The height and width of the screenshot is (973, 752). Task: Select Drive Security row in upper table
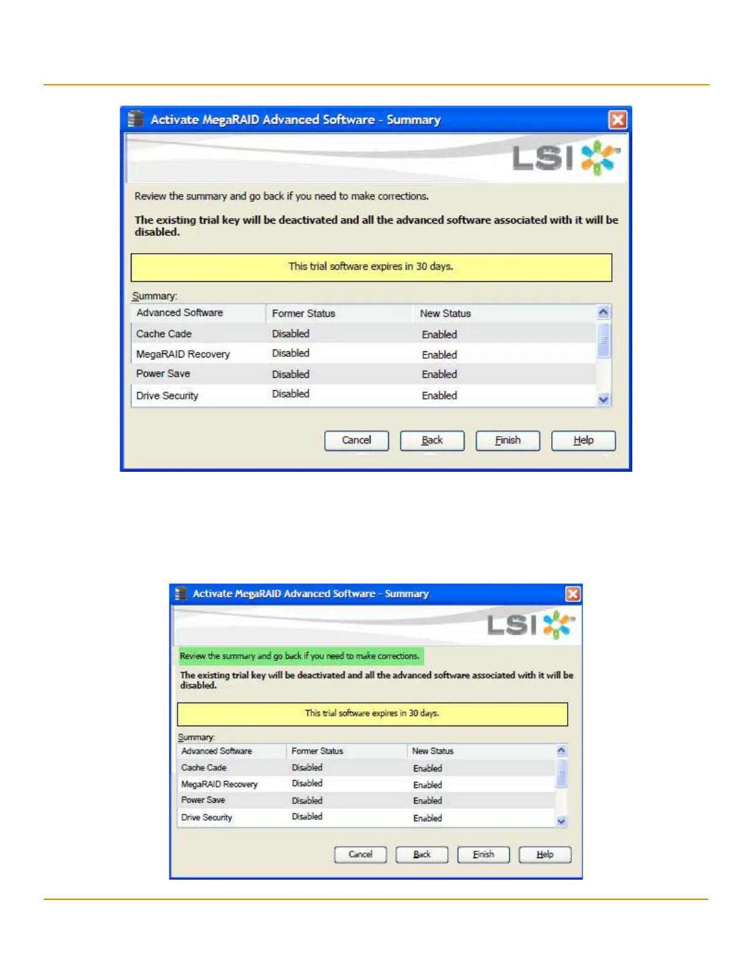(x=364, y=395)
